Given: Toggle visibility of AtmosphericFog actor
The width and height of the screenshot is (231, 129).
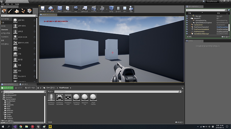Looking at the screenshot, I should pyautogui.click(x=187, y=20).
